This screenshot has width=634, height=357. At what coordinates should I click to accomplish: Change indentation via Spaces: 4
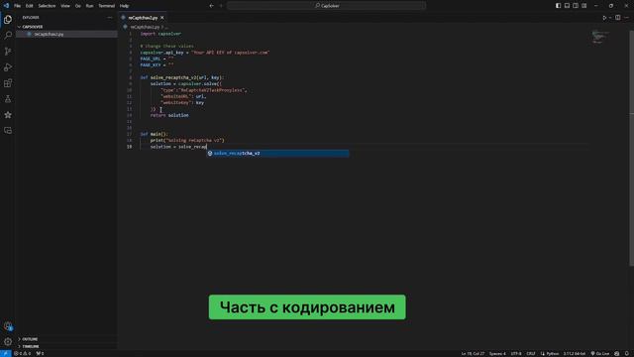point(497,353)
